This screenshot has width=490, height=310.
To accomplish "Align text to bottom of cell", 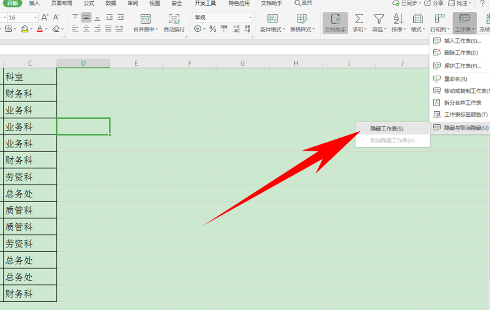I will tap(97, 17).
